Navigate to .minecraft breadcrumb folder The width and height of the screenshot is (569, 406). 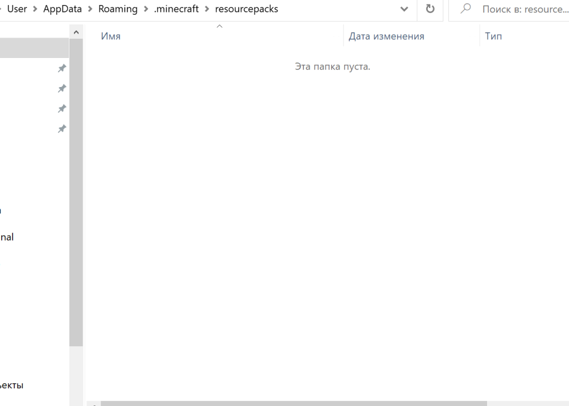[176, 9]
